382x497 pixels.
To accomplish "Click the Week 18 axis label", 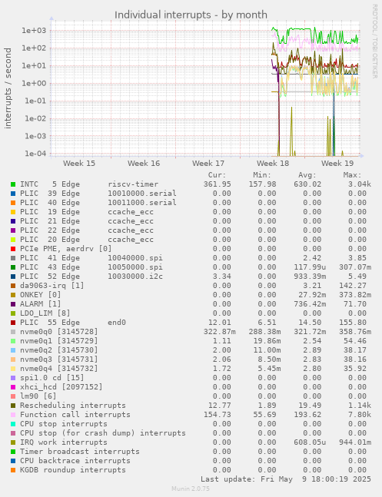I will pyautogui.click(x=273, y=164).
